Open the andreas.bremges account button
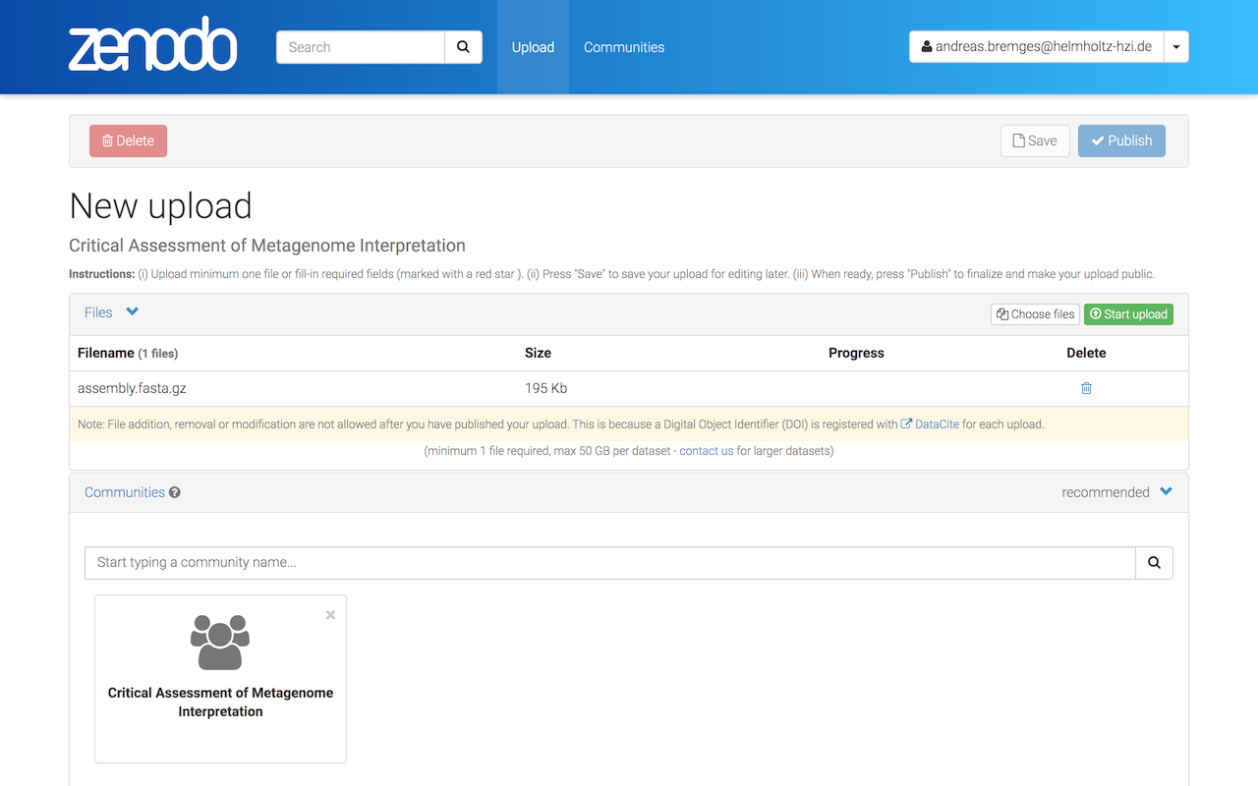The width and height of the screenshot is (1258, 786). pos(1037,47)
